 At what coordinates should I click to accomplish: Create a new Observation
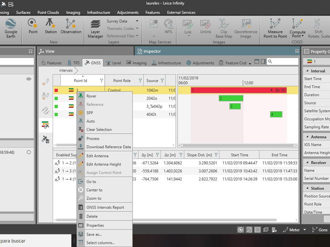coord(71,26)
